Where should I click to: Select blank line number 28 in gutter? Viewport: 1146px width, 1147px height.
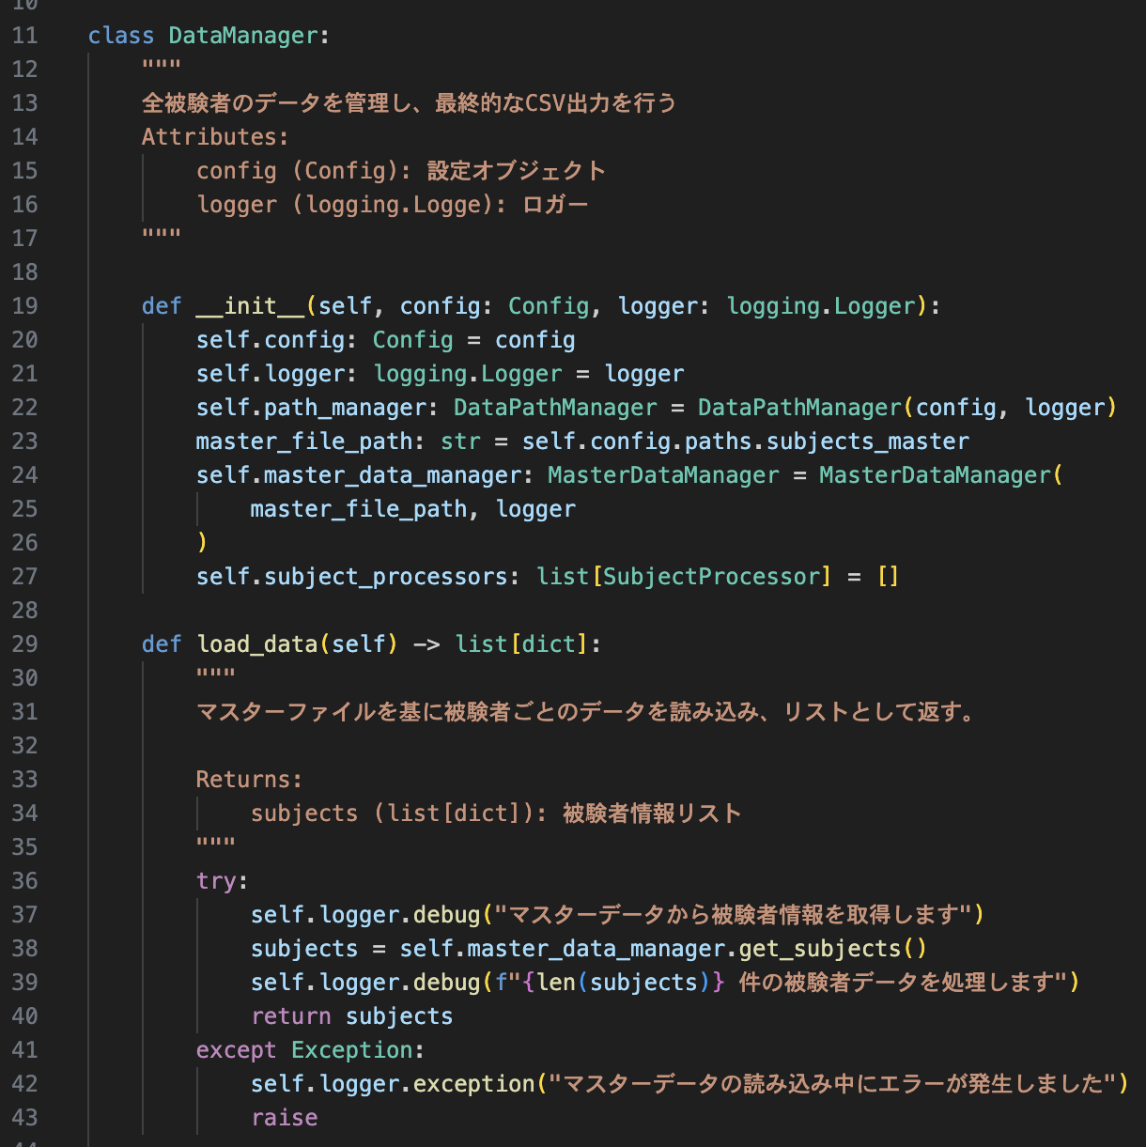[25, 611]
